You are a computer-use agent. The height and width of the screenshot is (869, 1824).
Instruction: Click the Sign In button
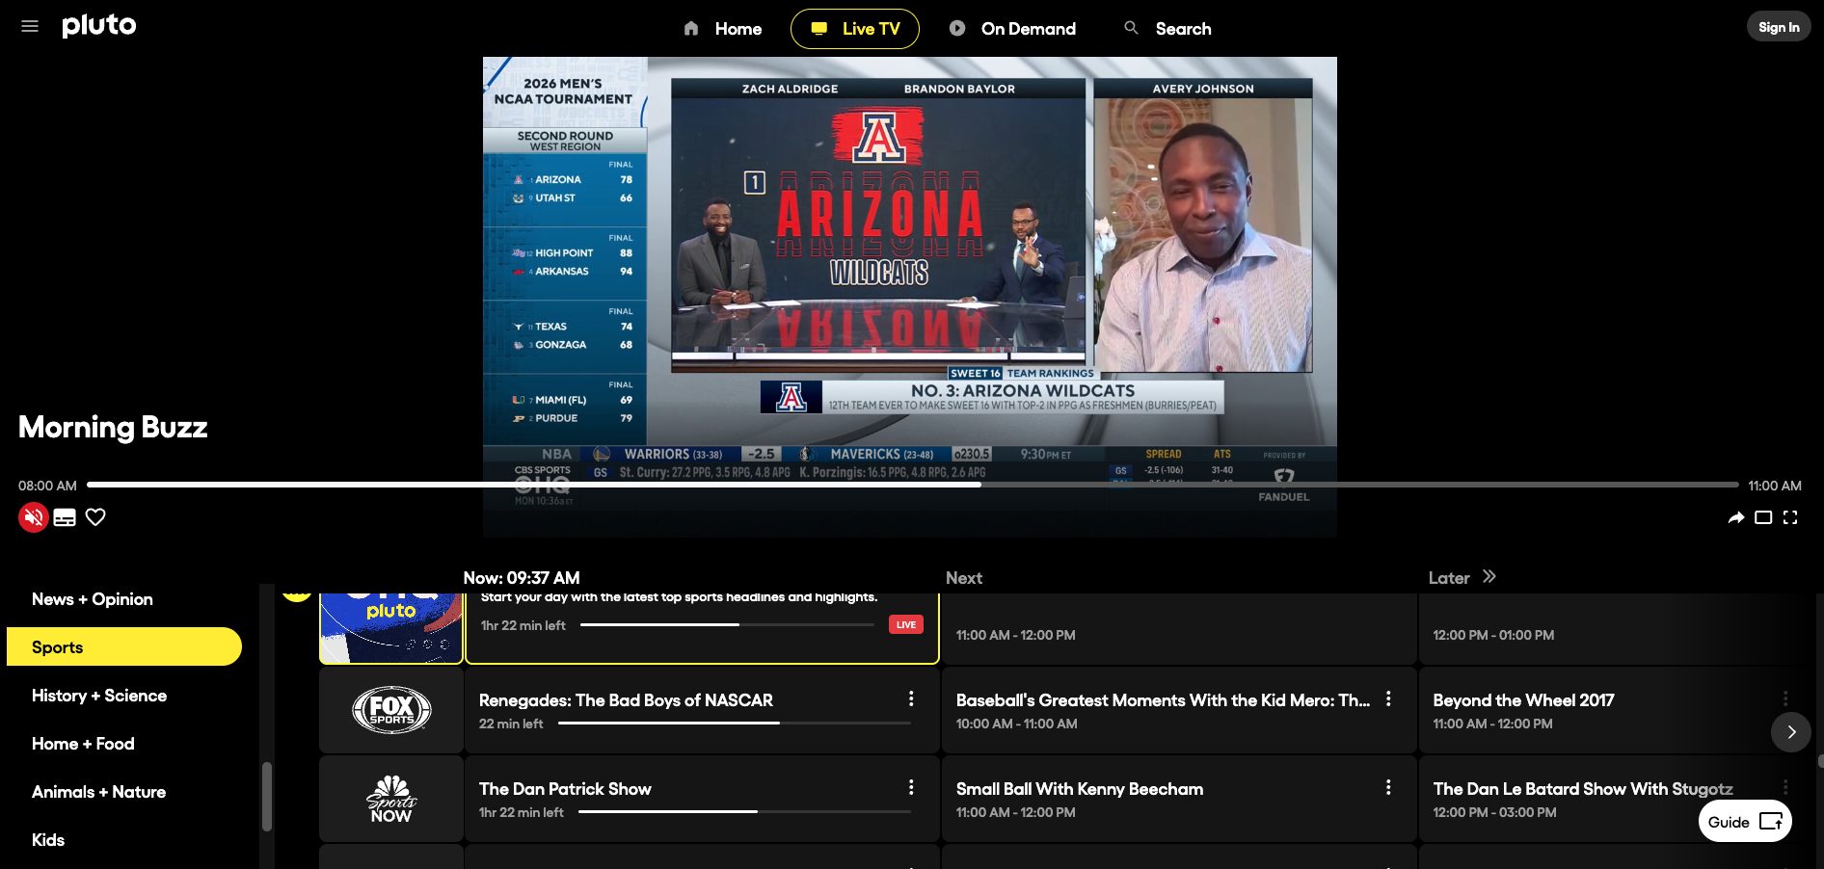(x=1779, y=27)
